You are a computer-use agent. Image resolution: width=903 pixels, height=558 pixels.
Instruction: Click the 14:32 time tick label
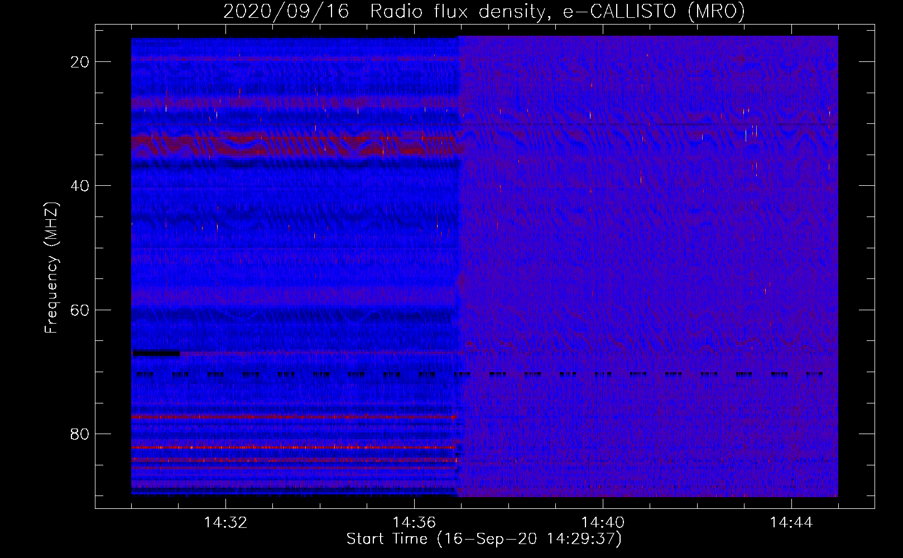pos(225,523)
